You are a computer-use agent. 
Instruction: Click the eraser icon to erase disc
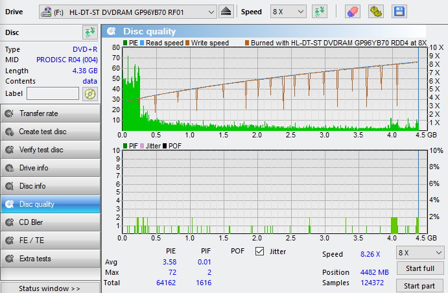[352, 12]
